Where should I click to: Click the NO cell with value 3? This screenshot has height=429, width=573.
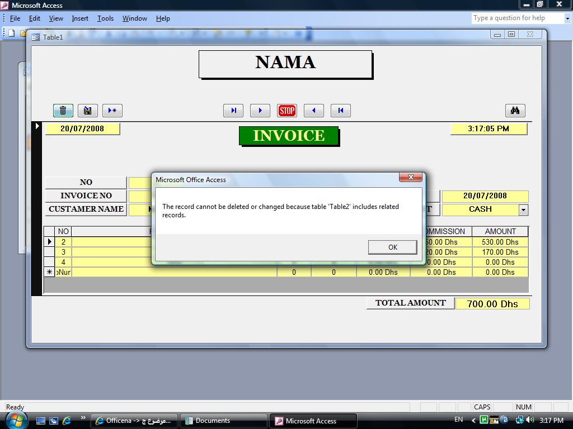point(63,252)
